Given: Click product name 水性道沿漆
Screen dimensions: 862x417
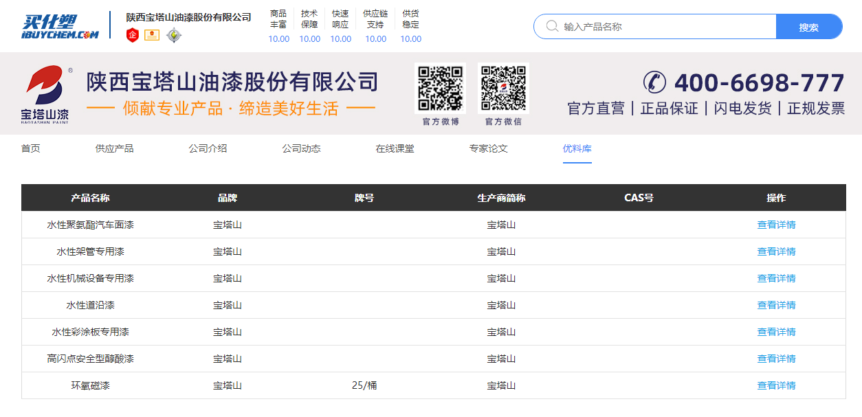Looking at the screenshot, I should click(91, 305).
